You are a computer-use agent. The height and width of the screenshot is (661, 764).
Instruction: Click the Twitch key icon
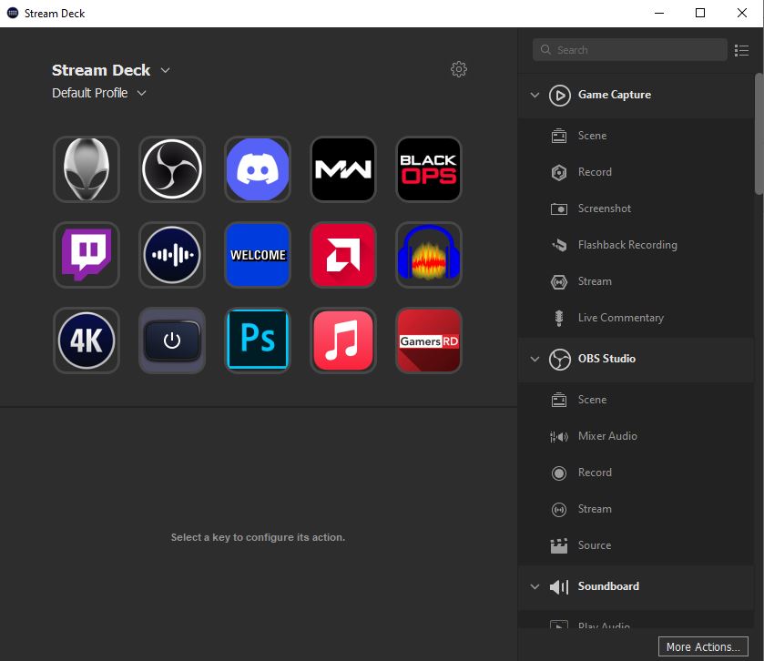tap(87, 255)
